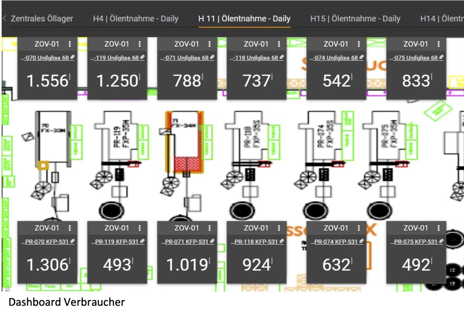Select the H 11 | Ölentnahme - Daily tab
This screenshot has width=464, height=317.
[244, 19]
